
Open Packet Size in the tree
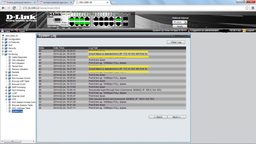pyautogui.click(x=17, y=66)
